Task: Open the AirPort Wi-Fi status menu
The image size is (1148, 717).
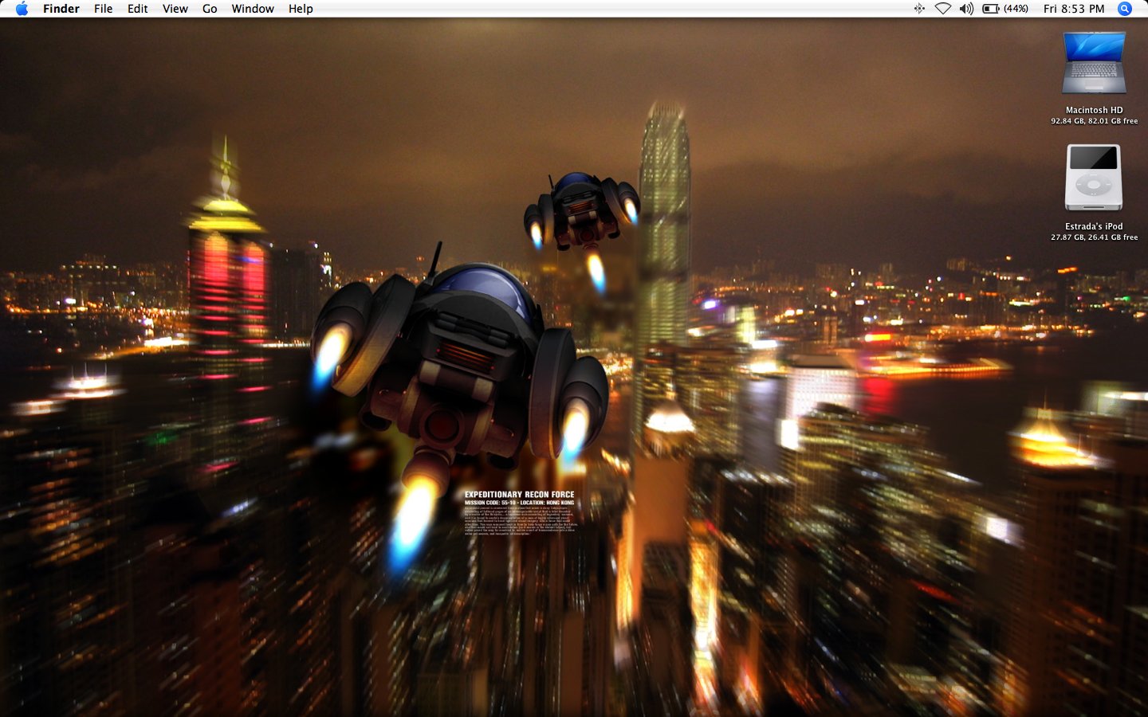Action: (x=943, y=9)
